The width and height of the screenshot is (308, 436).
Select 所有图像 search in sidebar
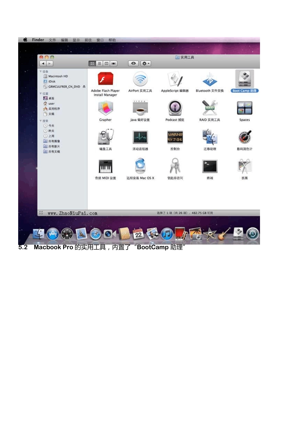point(52,141)
